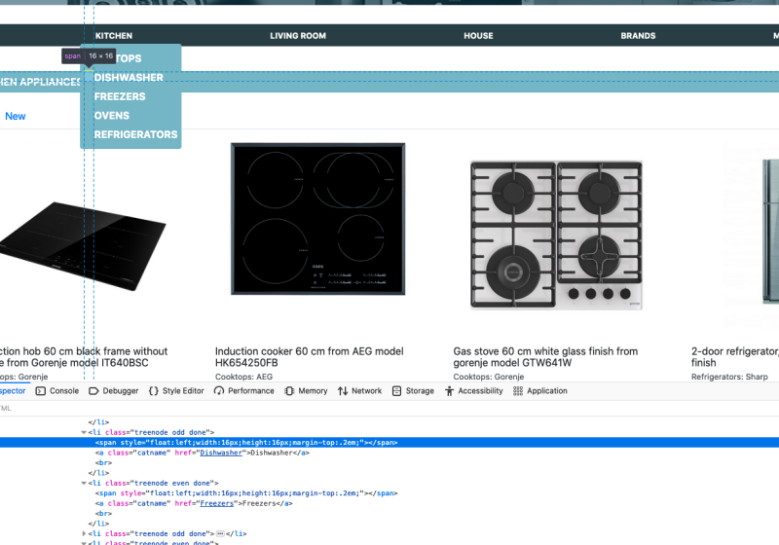Image resolution: width=779 pixels, height=545 pixels.
Task: Follow the Dishwasher href link in markup
Action: [x=221, y=453]
